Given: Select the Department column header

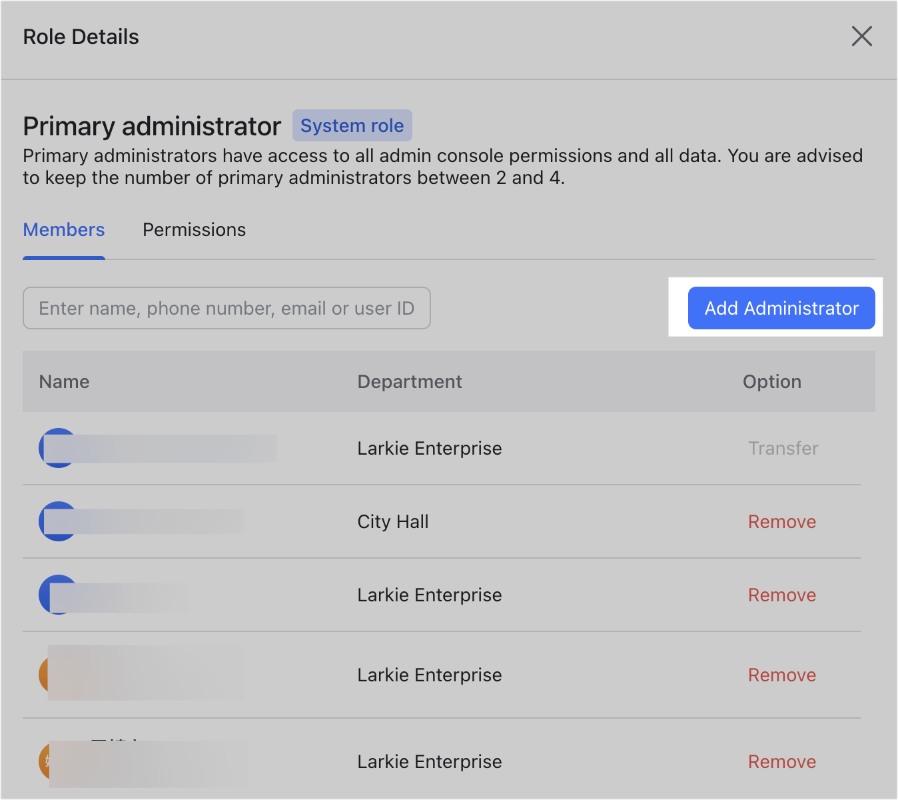Looking at the screenshot, I should pos(409,381).
